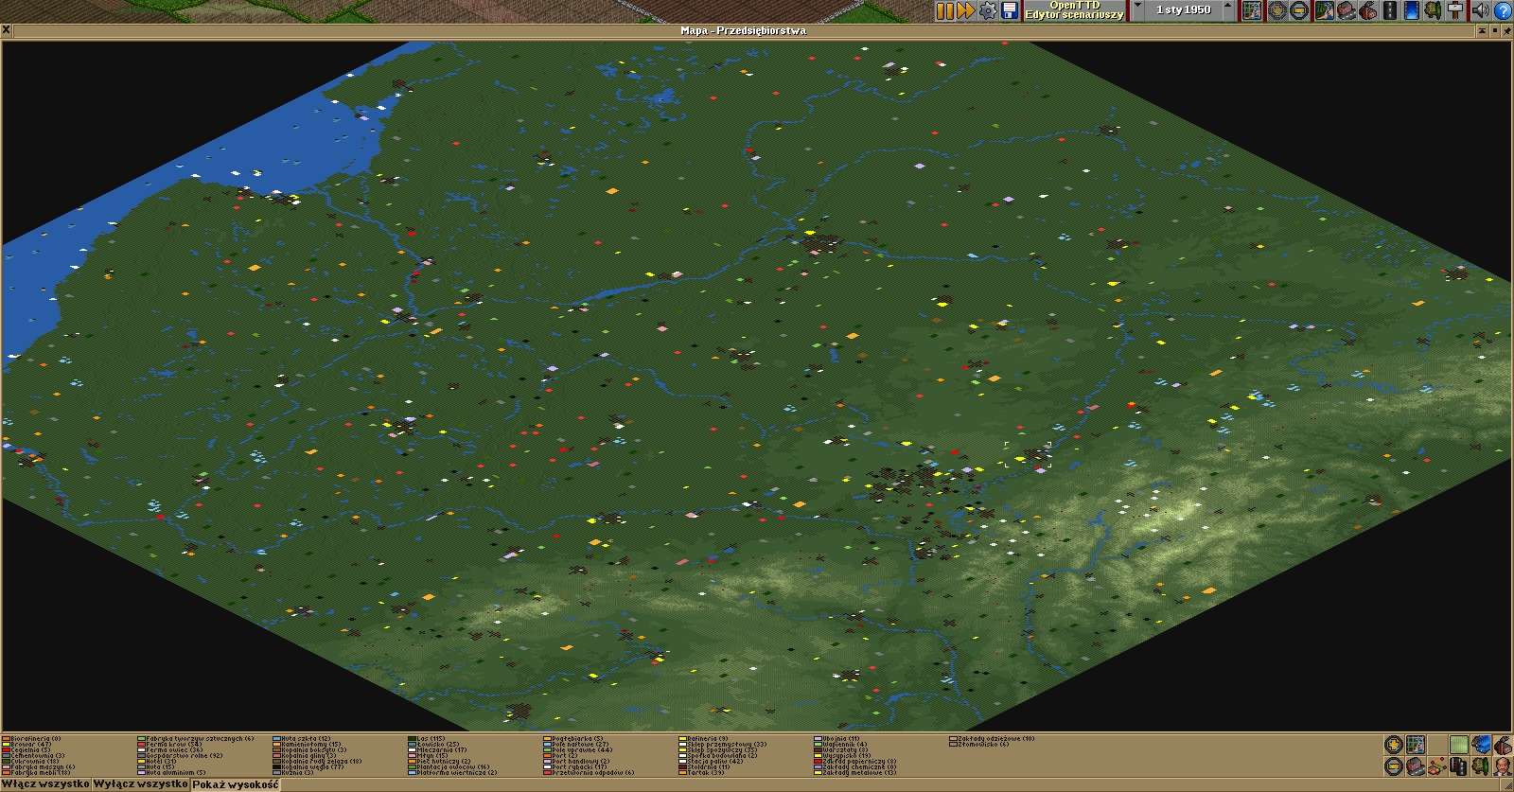This screenshot has width=1514, height=792.
Task: Move start date forward with up arrow
Action: (1228, 10)
